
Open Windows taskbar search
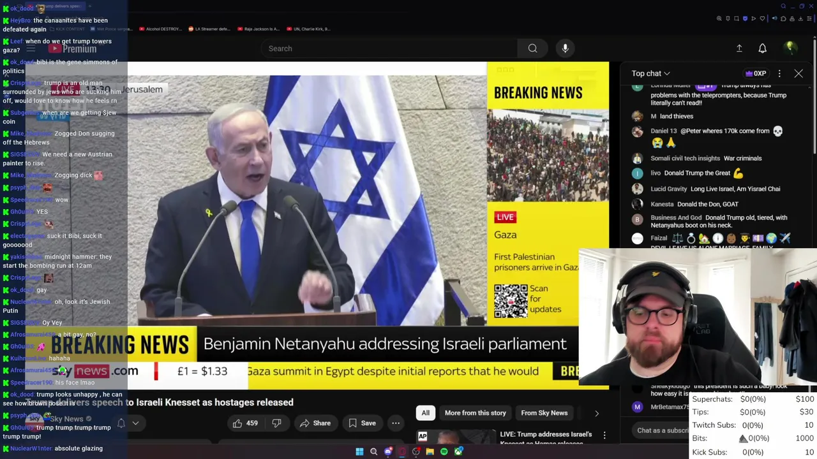[x=373, y=451]
